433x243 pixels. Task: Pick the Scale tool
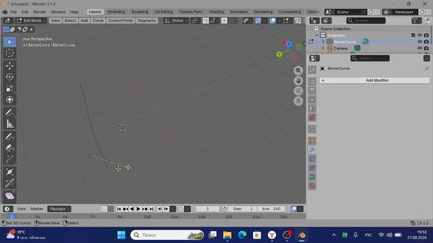coord(9,88)
